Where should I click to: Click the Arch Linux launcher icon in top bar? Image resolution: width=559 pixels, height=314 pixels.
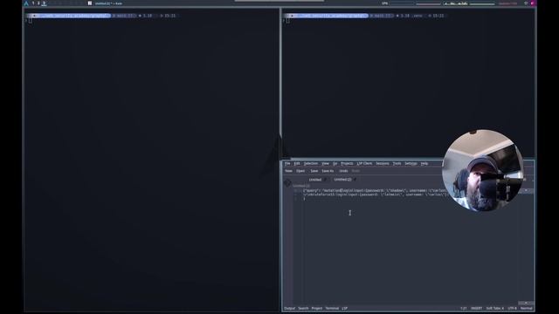(26, 3)
